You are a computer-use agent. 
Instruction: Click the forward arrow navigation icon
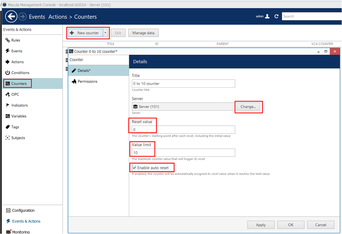click(x=22, y=17)
